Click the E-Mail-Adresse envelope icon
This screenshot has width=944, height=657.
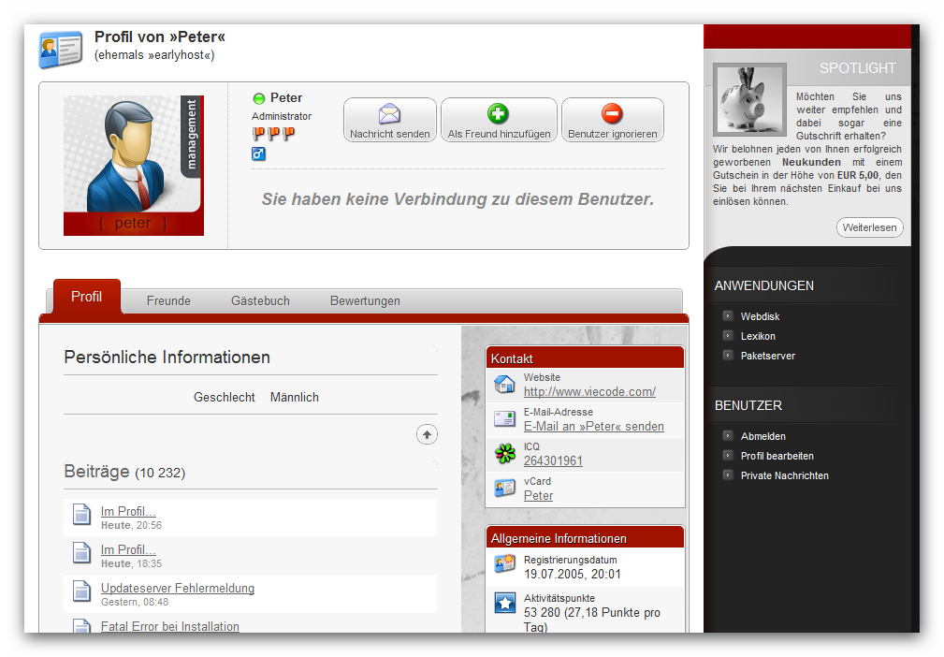[504, 419]
